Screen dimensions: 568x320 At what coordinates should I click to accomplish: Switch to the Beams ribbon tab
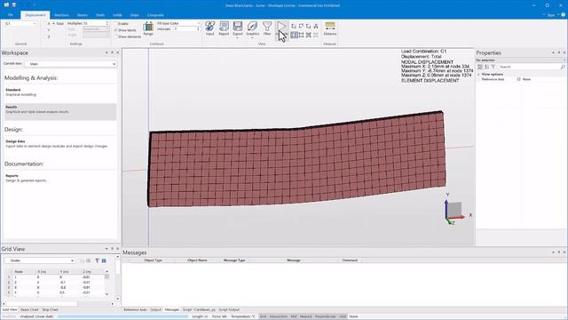pos(83,15)
